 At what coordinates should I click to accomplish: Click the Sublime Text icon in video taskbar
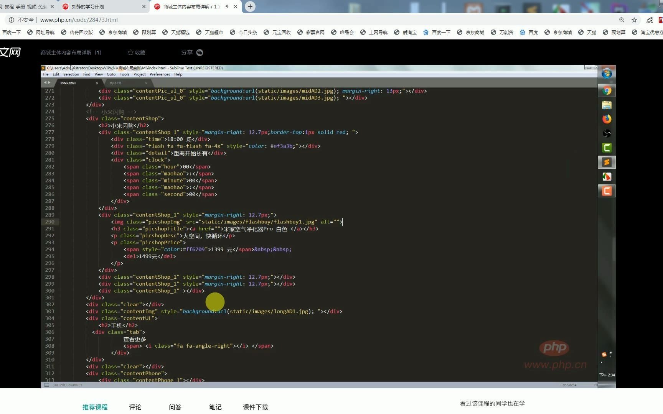[607, 162]
